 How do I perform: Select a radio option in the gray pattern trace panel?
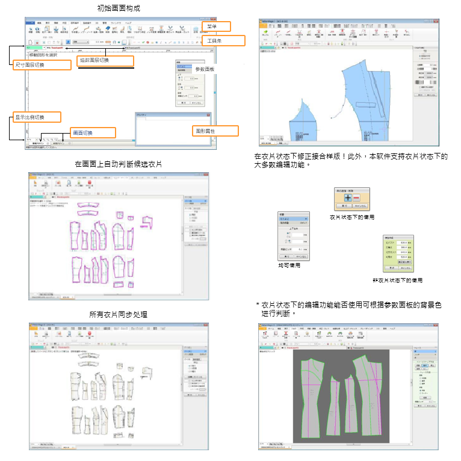(419, 377)
